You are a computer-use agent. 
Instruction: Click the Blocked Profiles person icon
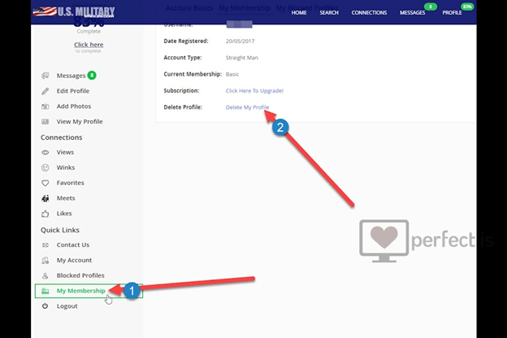pos(45,275)
